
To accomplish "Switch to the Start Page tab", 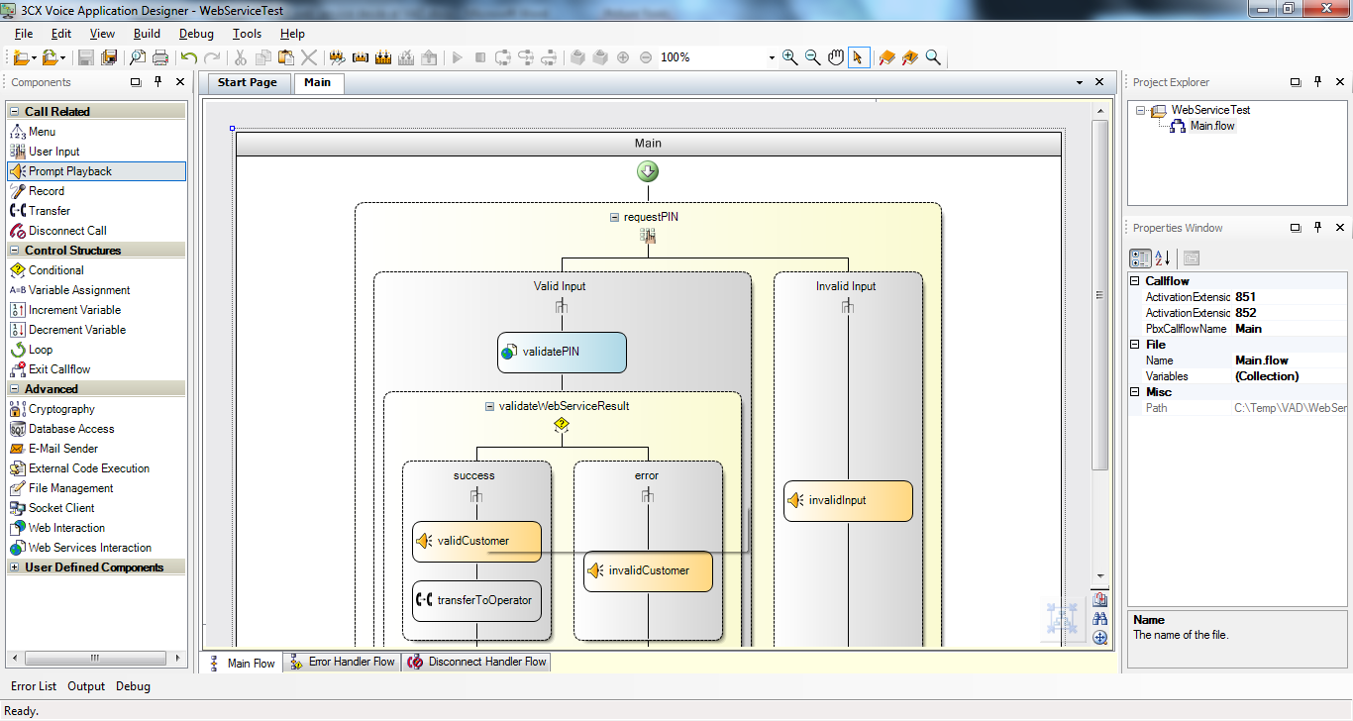I will pos(247,82).
